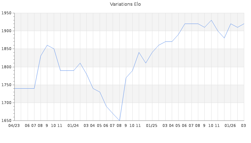
Task: Click the 1860 peak of the line in 2023
Action: (x=47, y=45)
